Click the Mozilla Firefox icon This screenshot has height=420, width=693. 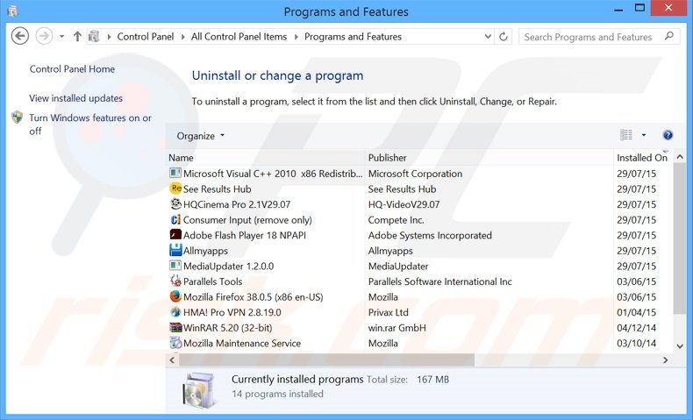175,296
